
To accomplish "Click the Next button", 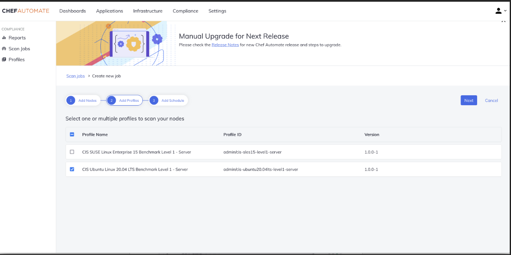I will pyautogui.click(x=469, y=100).
